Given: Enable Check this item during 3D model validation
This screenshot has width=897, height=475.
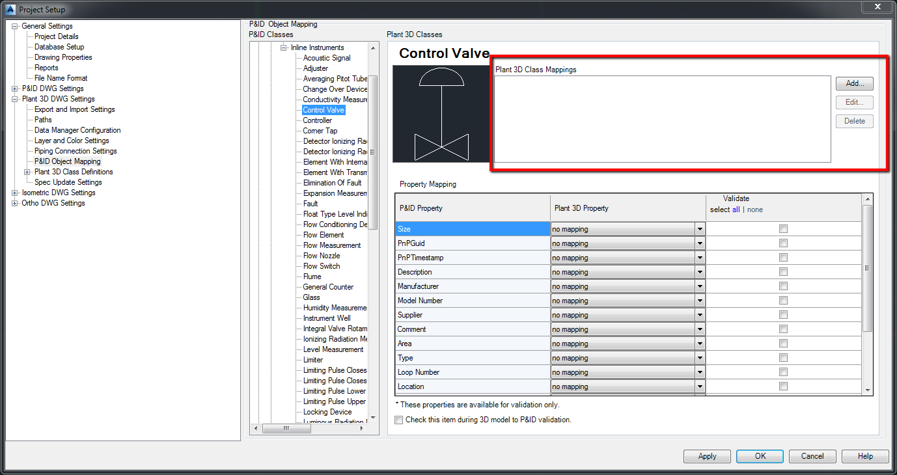Looking at the screenshot, I should [x=399, y=420].
